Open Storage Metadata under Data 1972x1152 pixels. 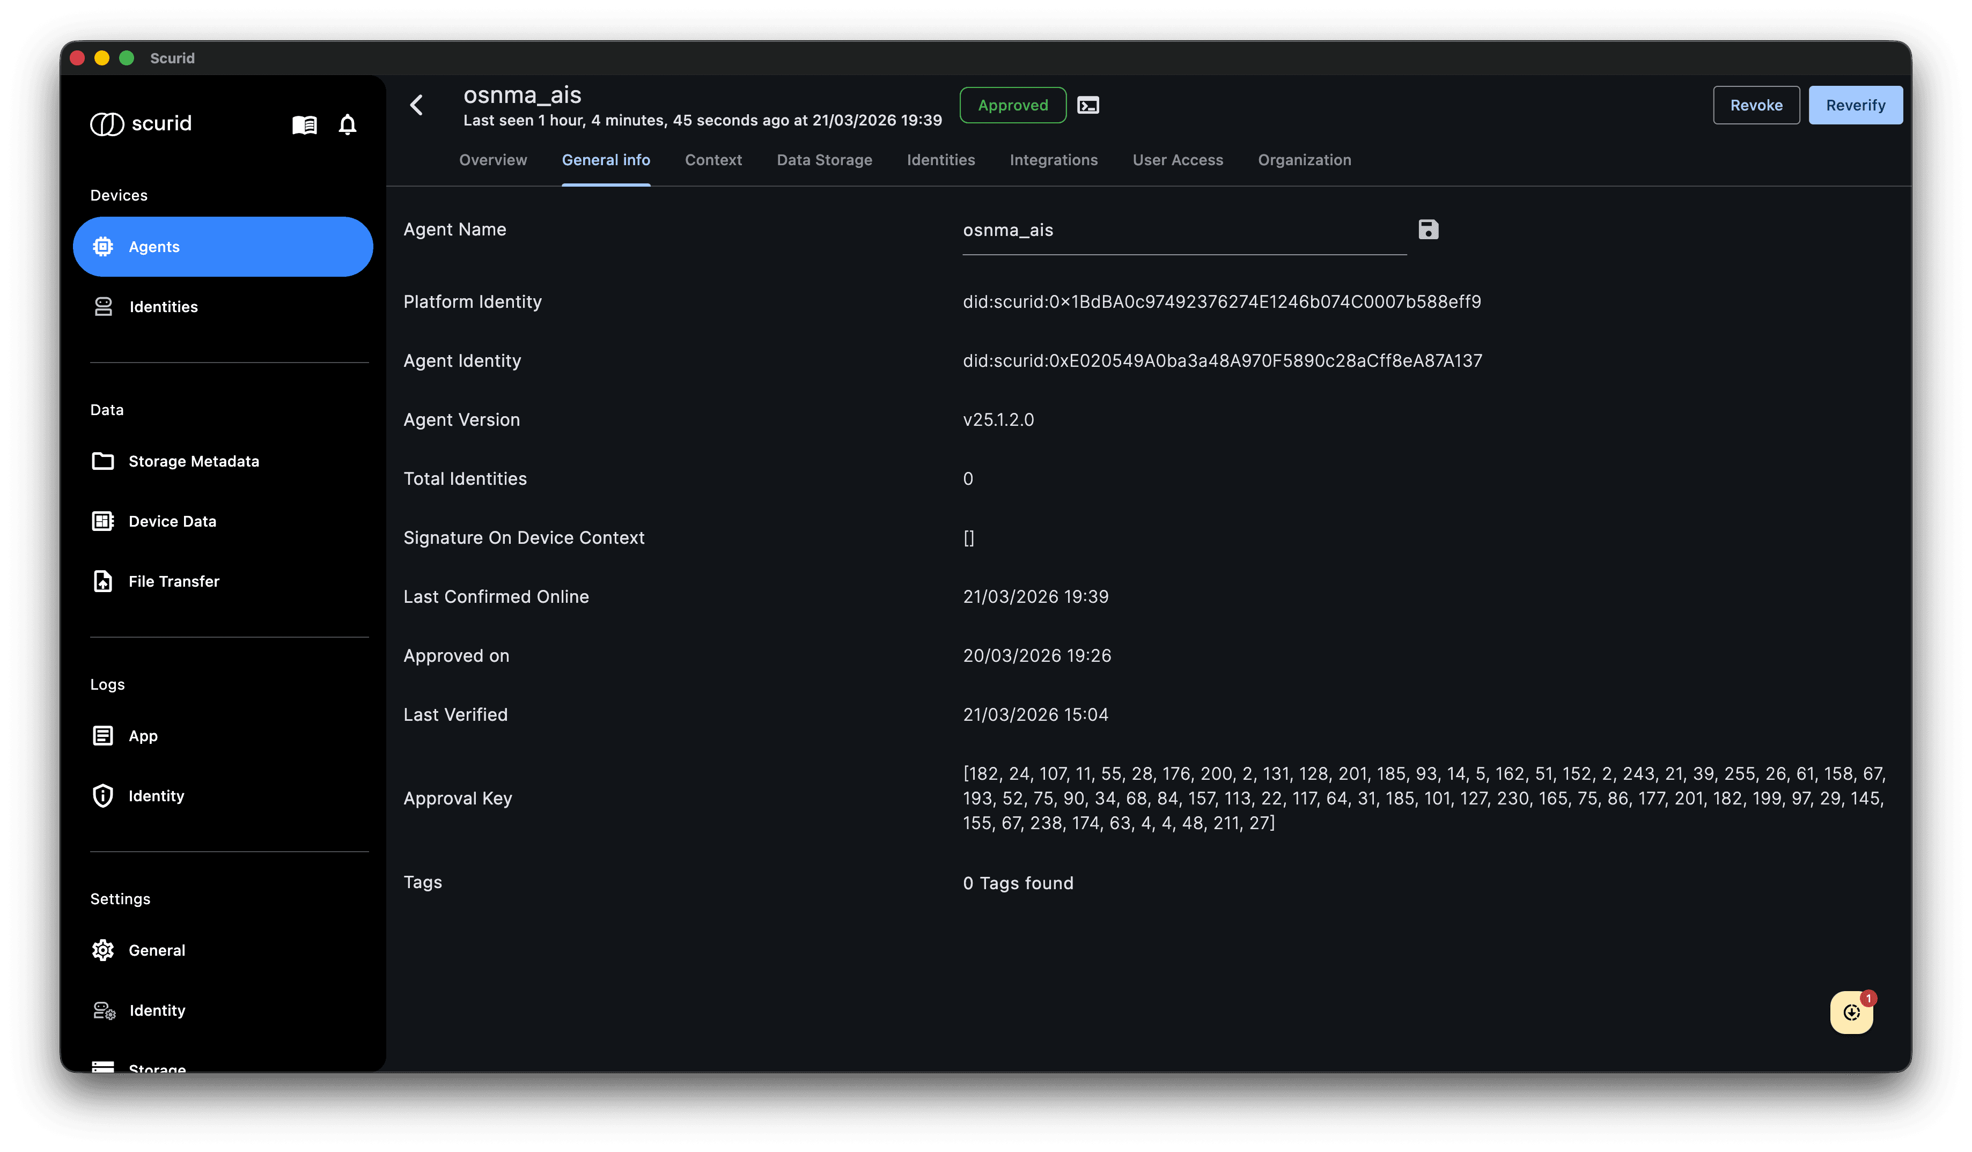tap(193, 461)
